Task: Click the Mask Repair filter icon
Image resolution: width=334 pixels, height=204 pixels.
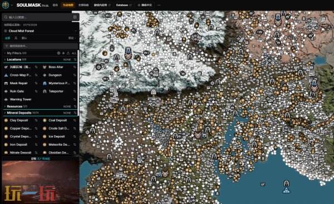Action: coord(6,83)
